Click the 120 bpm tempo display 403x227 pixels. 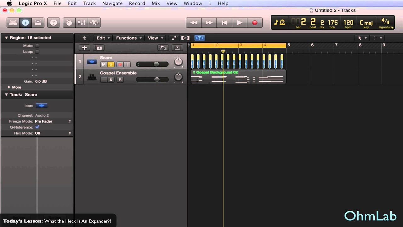pyautogui.click(x=348, y=23)
